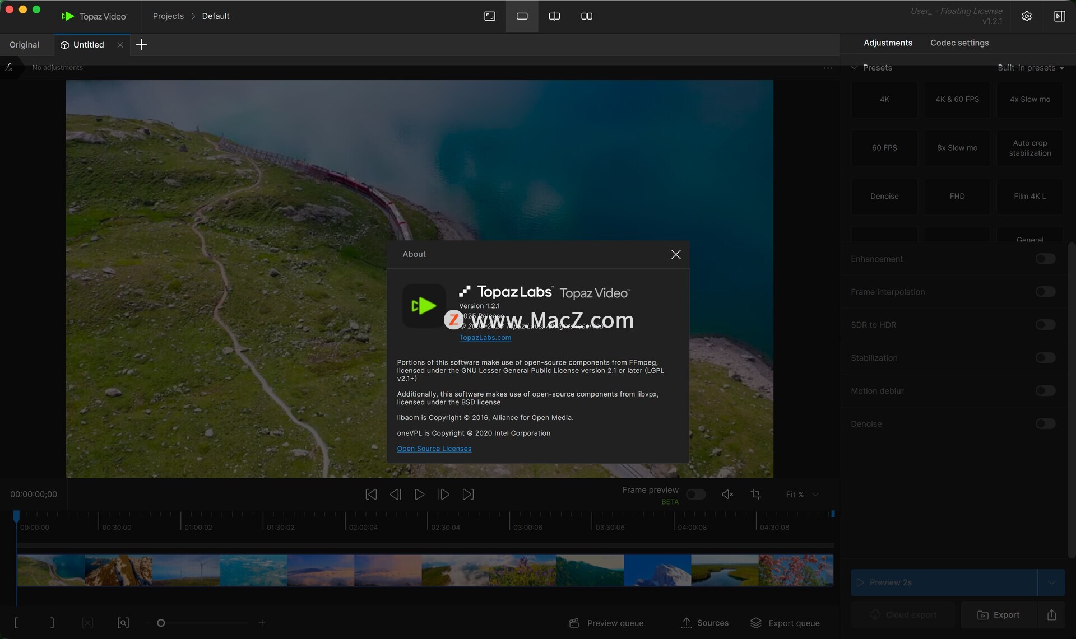
Task: Switch to Codec settings tab
Action: pyautogui.click(x=959, y=43)
